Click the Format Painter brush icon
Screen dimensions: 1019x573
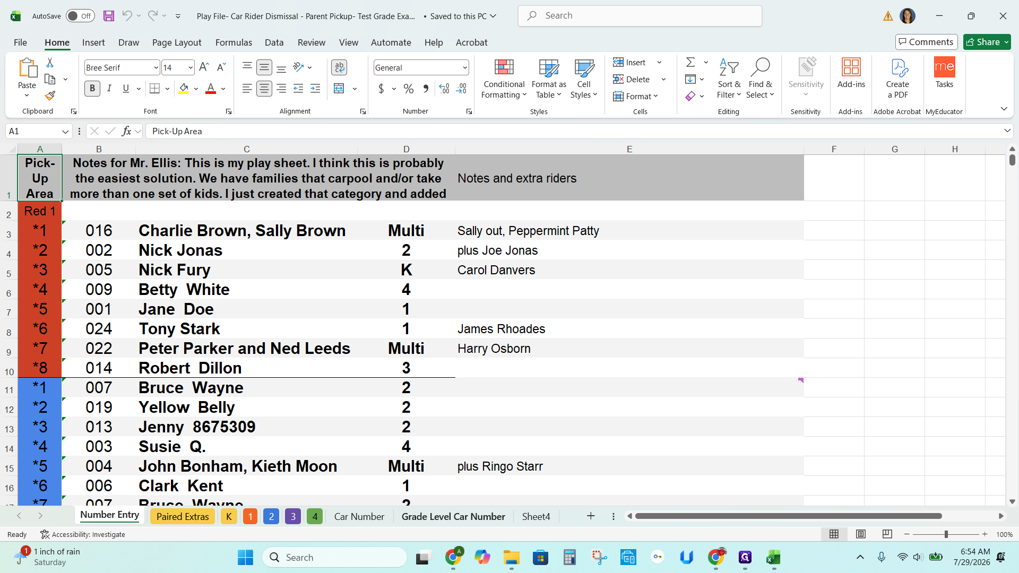(x=50, y=96)
